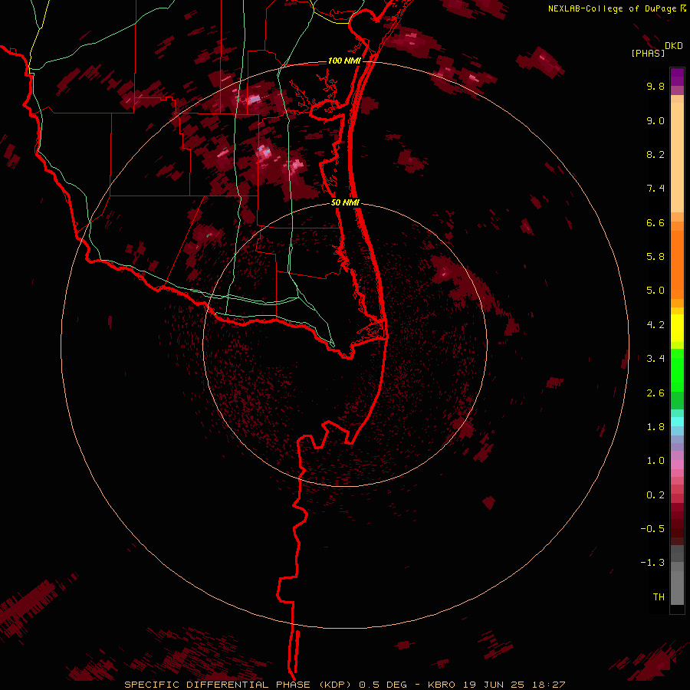Select the 5.8 scale value
This screenshot has height=690, width=690.
655,257
